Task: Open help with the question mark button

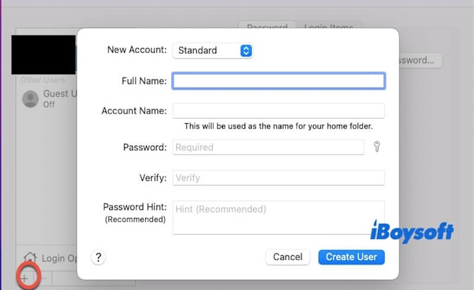Action: click(98, 257)
